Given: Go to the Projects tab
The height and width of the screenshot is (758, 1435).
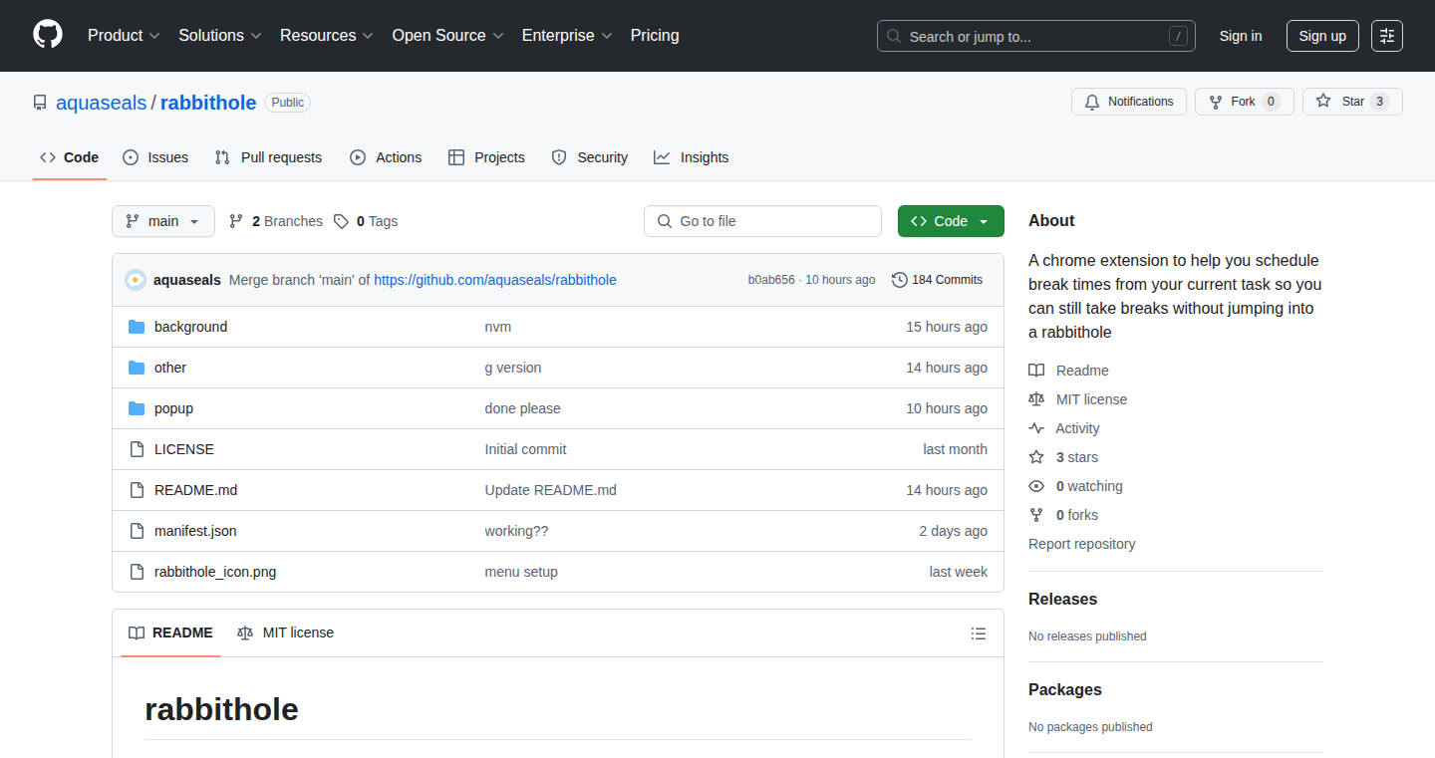Looking at the screenshot, I should click(x=486, y=157).
